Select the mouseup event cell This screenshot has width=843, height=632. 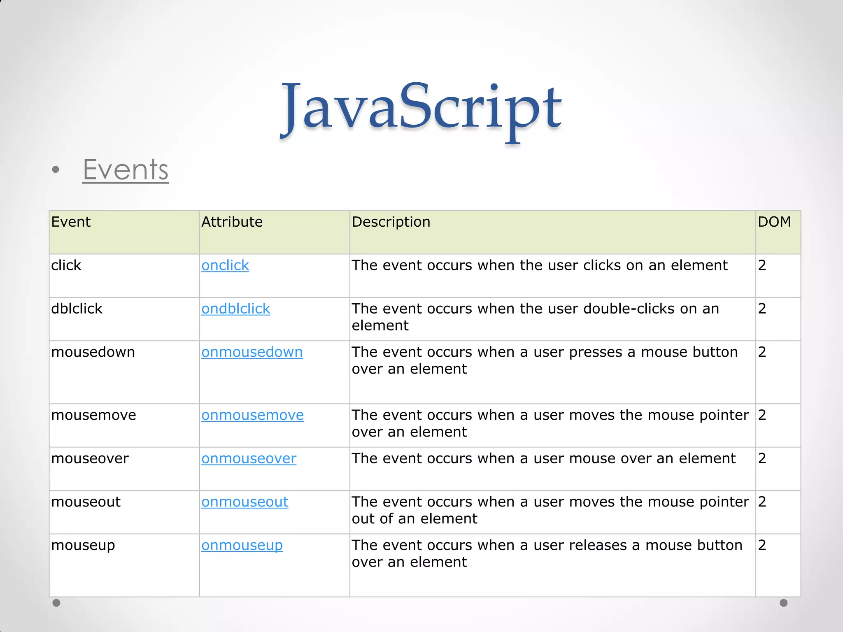[x=124, y=565]
